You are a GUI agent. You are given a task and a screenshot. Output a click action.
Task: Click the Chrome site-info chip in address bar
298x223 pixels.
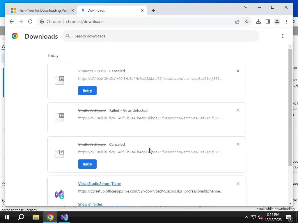point(50,21)
